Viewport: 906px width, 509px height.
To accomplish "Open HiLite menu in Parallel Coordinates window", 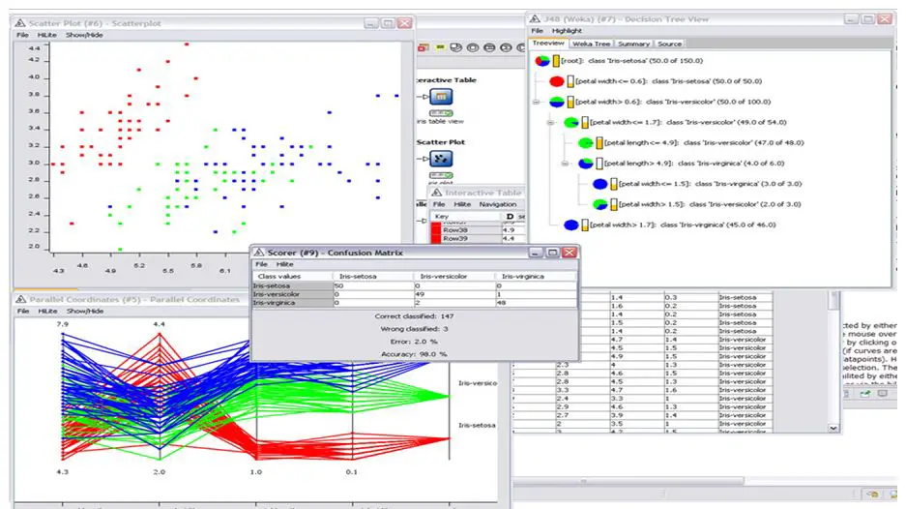I will coord(47,311).
